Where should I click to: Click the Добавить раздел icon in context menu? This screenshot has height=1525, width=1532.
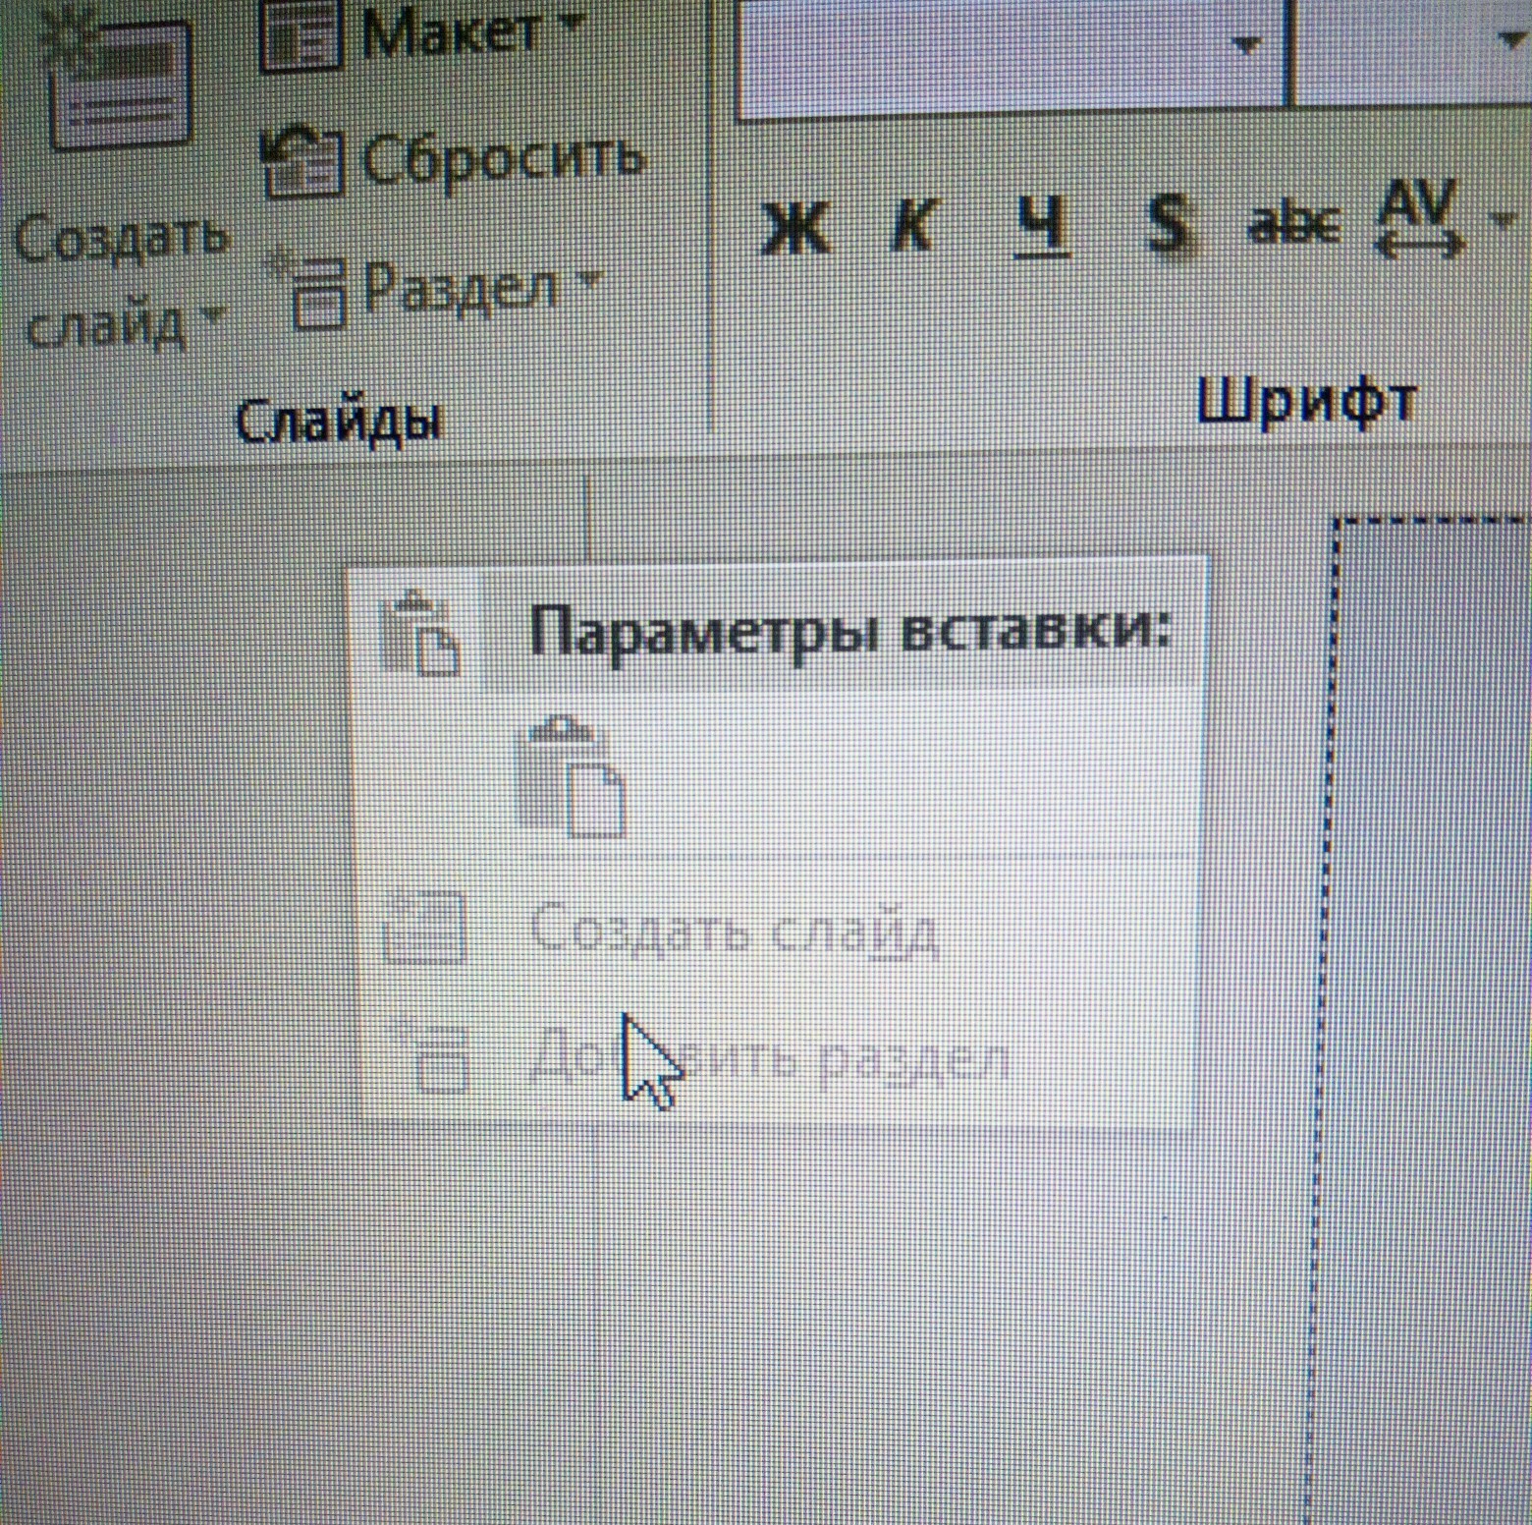[x=432, y=1057]
